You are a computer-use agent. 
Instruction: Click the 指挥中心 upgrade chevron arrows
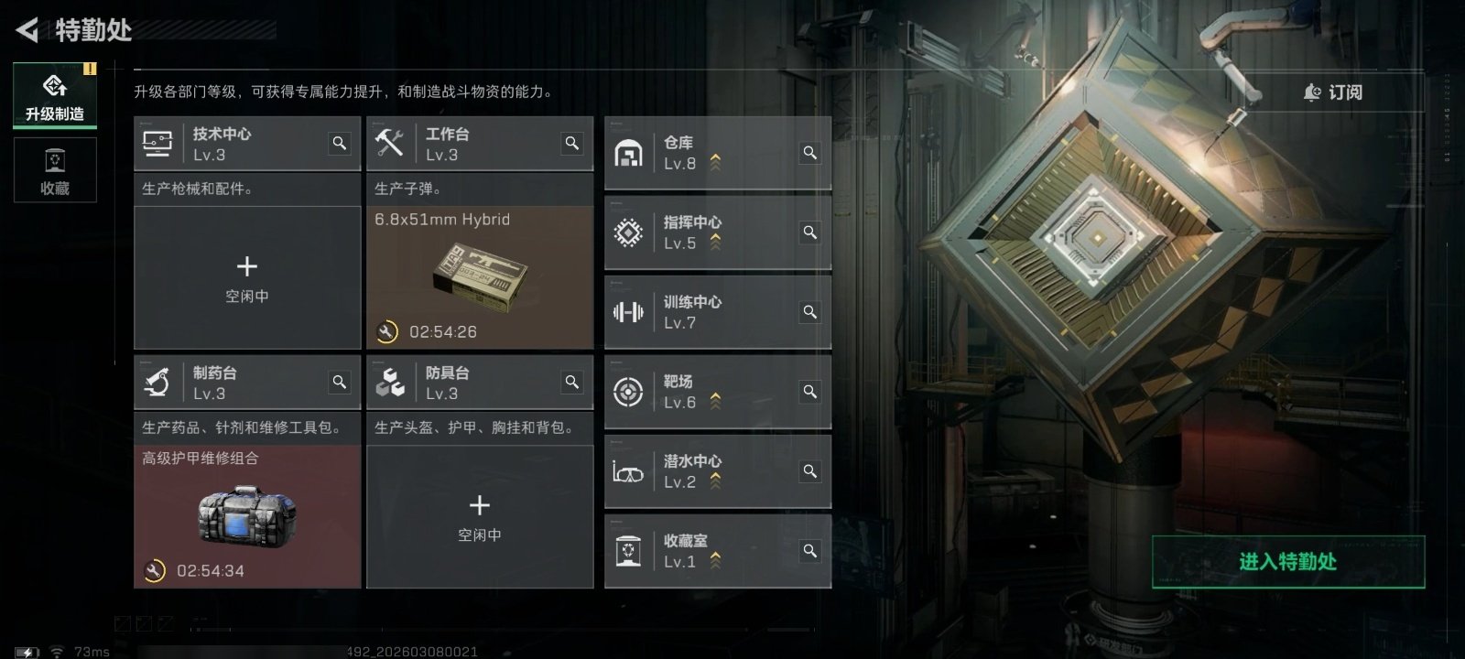[715, 243]
